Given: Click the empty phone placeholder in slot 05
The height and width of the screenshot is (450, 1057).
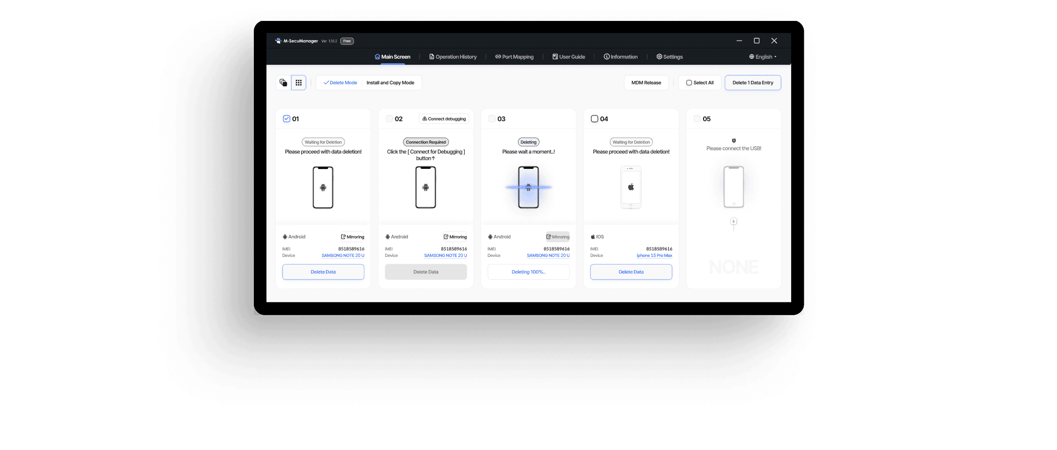Looking at the screenshot, I should [733, 187].
